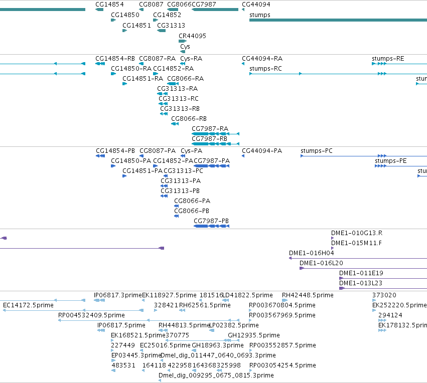
Task: Select protein Cys-PA
Action: 192,151
